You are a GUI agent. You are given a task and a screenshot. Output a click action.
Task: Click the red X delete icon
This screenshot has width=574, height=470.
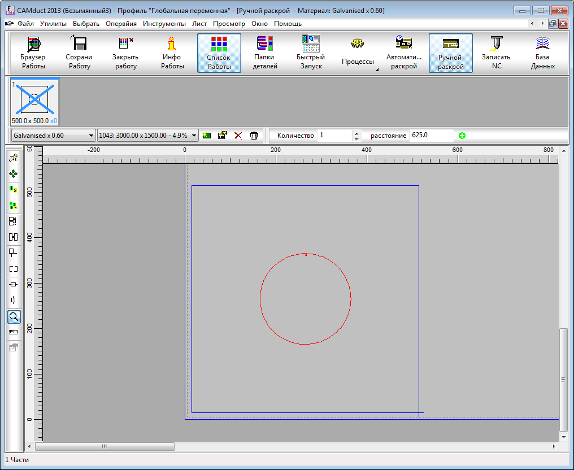pyautogui.click(x=238, y=136)
